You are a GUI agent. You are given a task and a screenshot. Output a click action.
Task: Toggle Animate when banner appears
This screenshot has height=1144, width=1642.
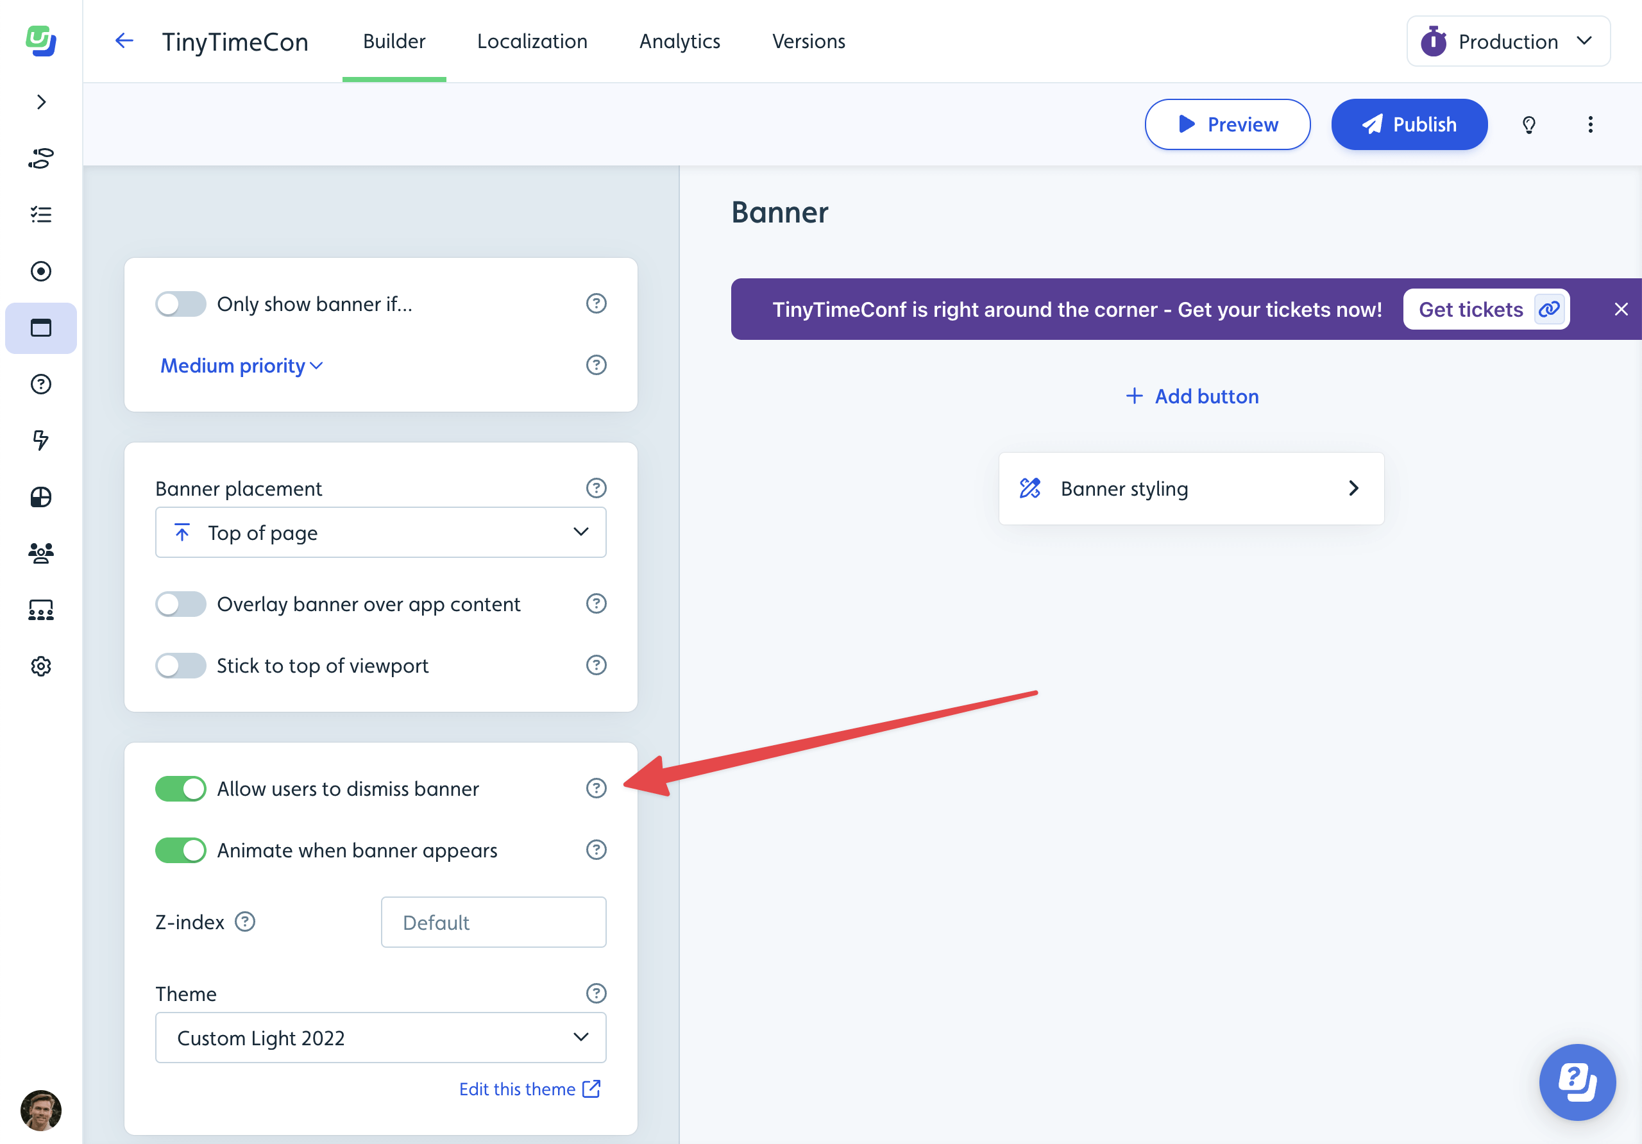click(181, 851)
